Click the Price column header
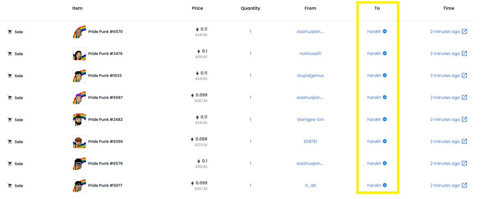The image size is (481, 199). coord(198,8)
